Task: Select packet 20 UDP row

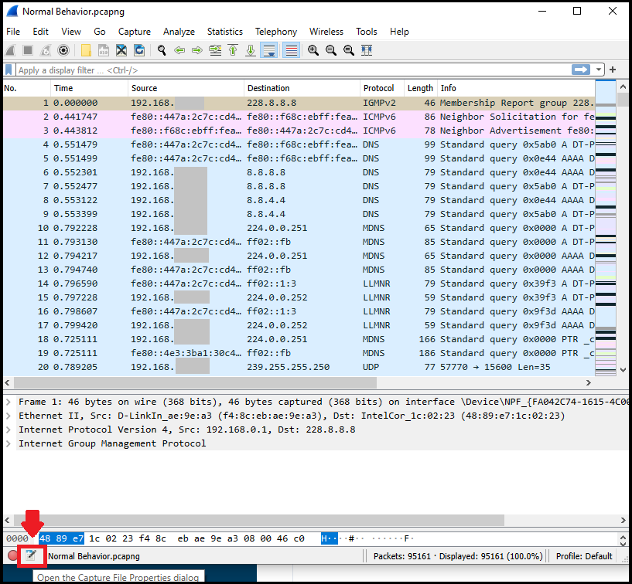Action: (299, 367)
